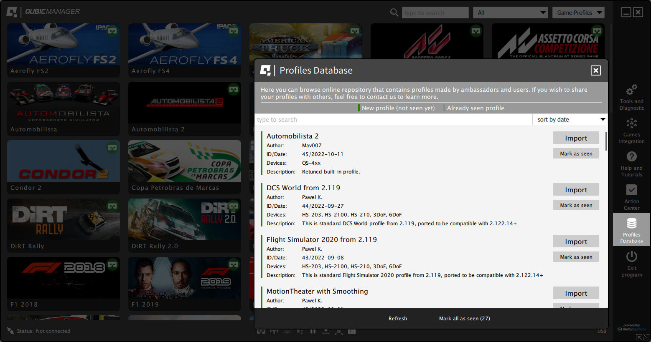Select the 'Automobilista 2' profile title
This screenshot has height=342, width=651.
[x=292, y=136]
